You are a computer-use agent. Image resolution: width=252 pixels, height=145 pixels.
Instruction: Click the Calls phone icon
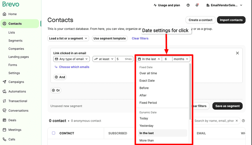pyautogui.click(x=4, y=139)
